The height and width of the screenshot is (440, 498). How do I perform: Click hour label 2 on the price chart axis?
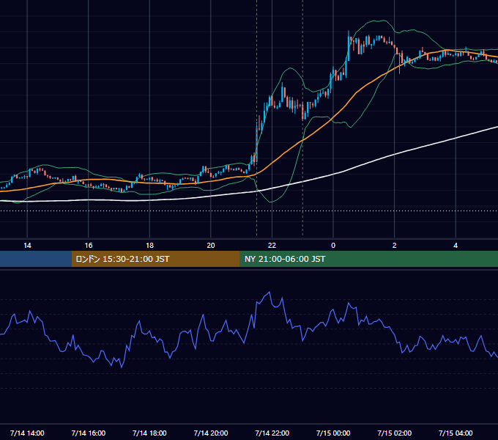click(395, 246)
